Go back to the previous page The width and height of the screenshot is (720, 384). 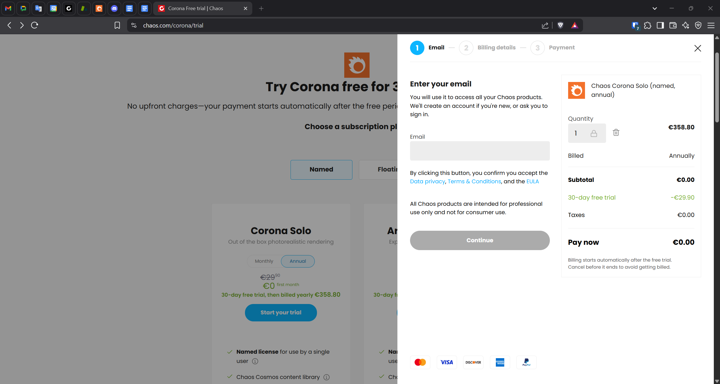(9, 25)
